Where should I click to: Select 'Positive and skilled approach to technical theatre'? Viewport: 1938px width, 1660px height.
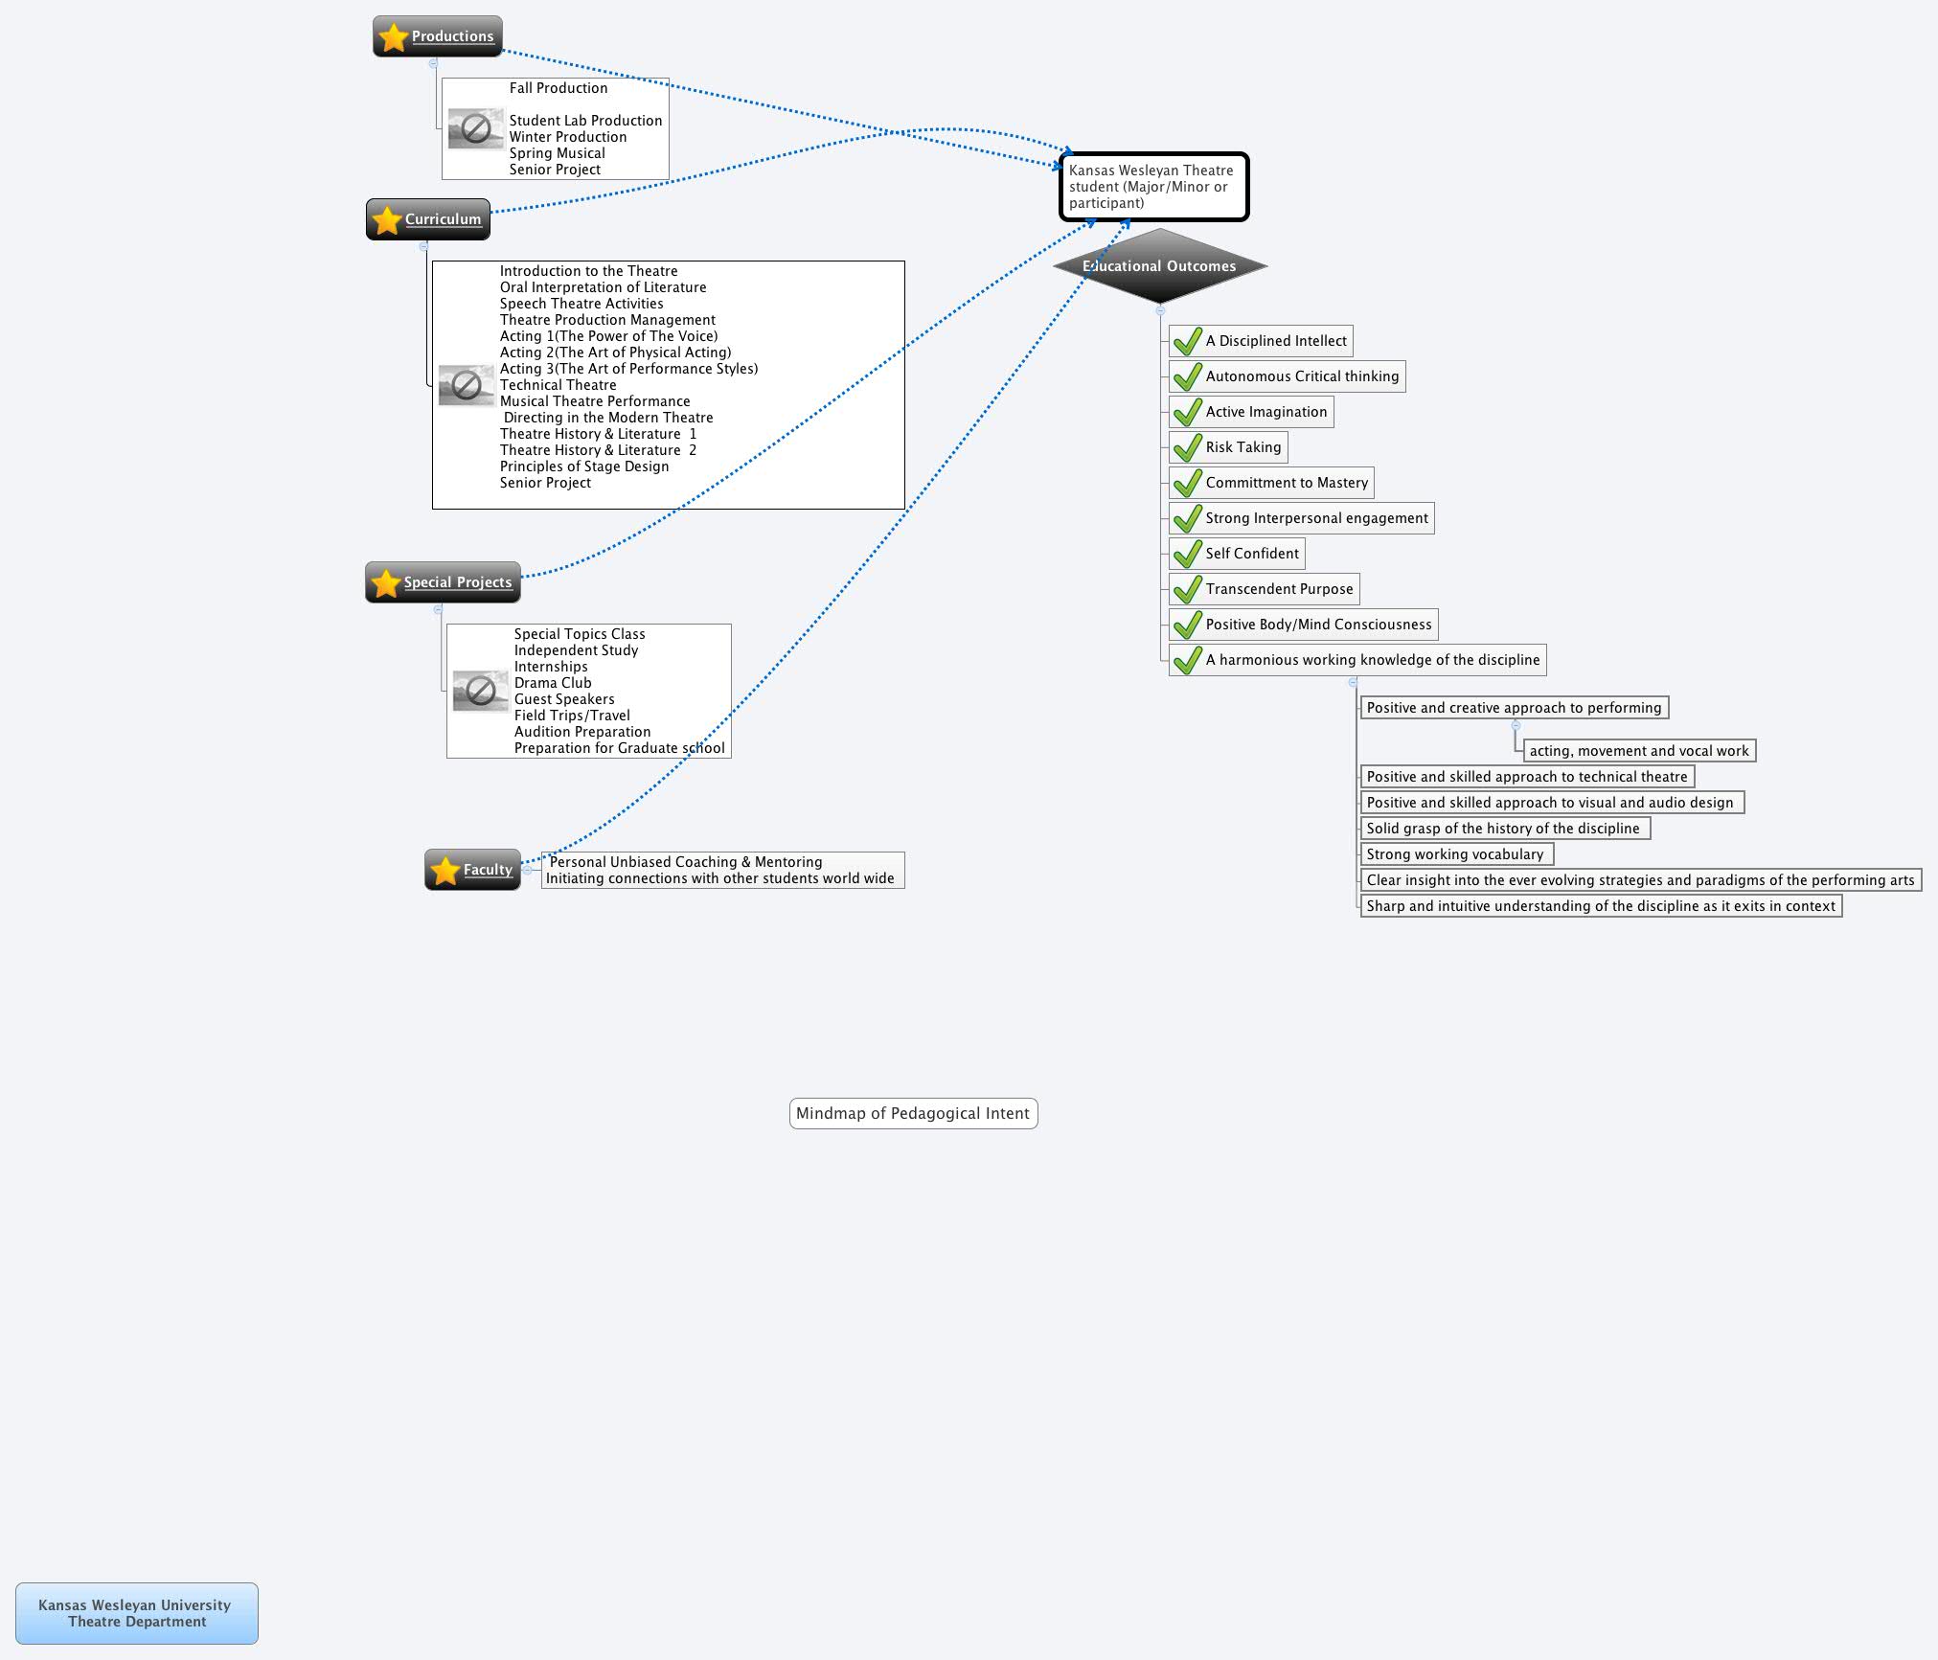(1527, 777)
